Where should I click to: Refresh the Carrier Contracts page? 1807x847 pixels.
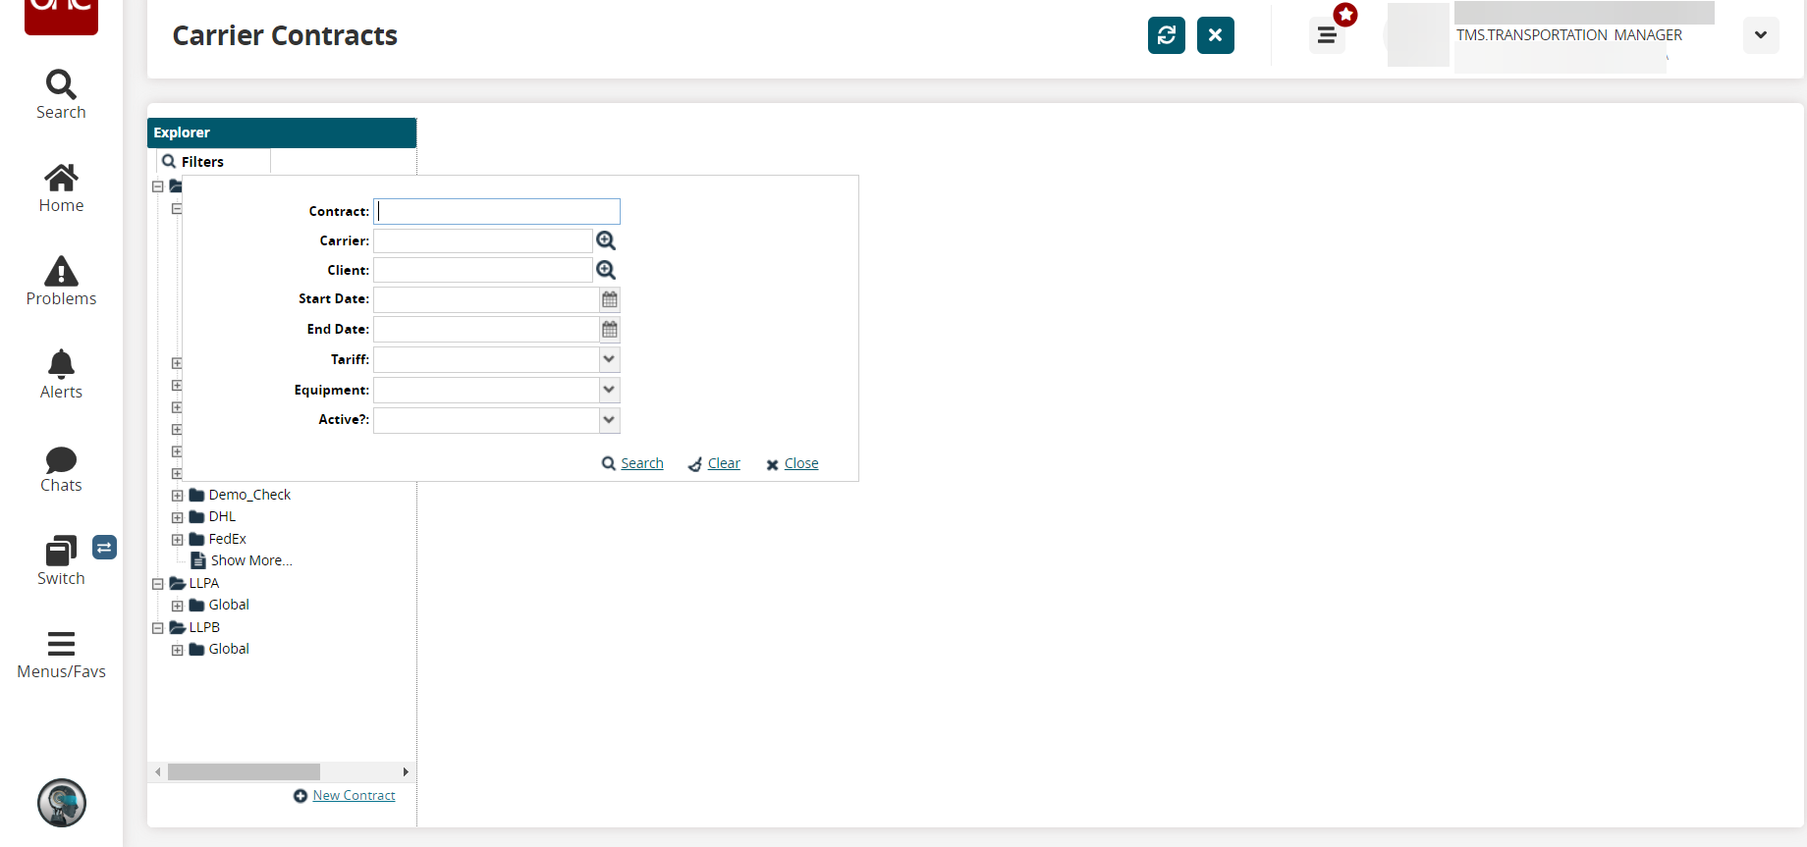point(1167,35)
